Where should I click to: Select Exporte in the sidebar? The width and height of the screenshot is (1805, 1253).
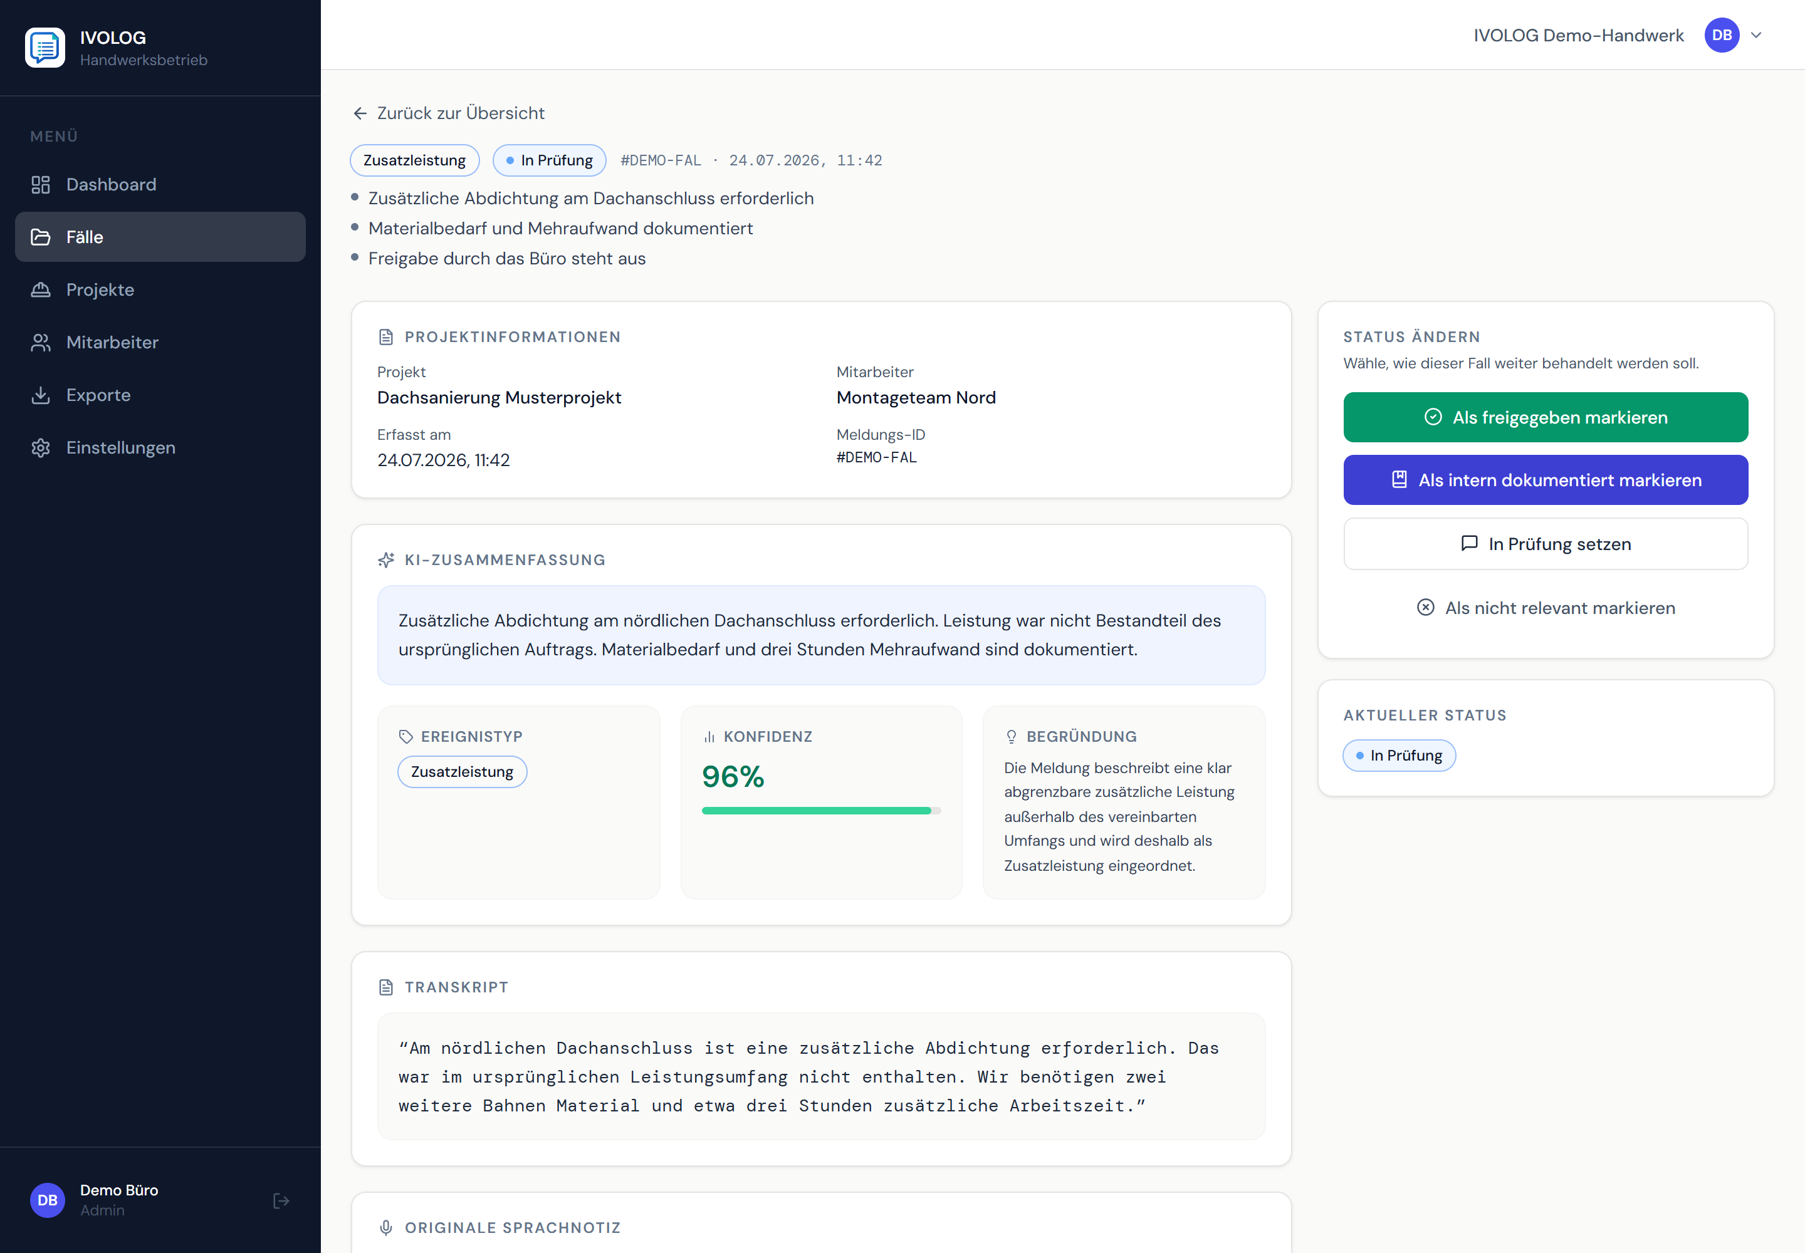click(160, 395)
